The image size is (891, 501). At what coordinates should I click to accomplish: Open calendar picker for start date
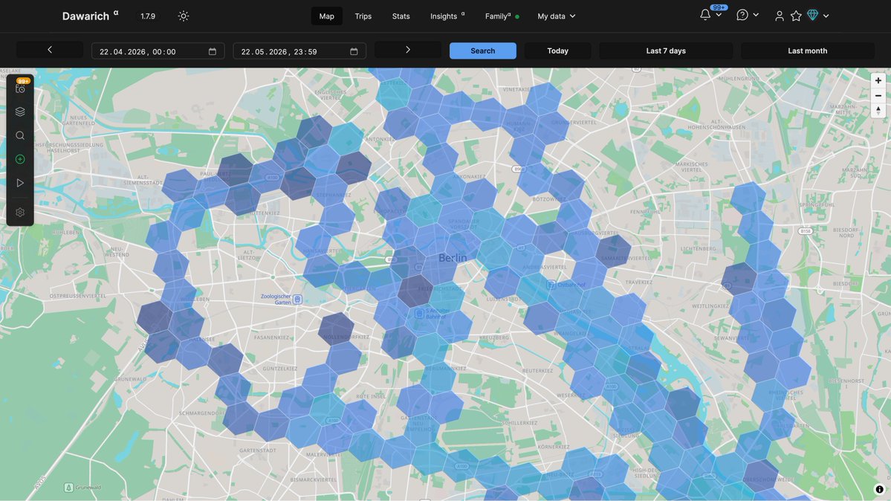[213, 51]
